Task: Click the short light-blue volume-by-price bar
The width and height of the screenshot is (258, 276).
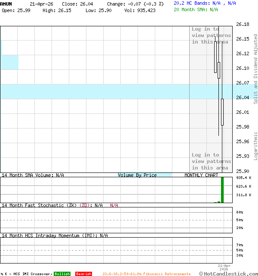Action: (x=9, y=62)
